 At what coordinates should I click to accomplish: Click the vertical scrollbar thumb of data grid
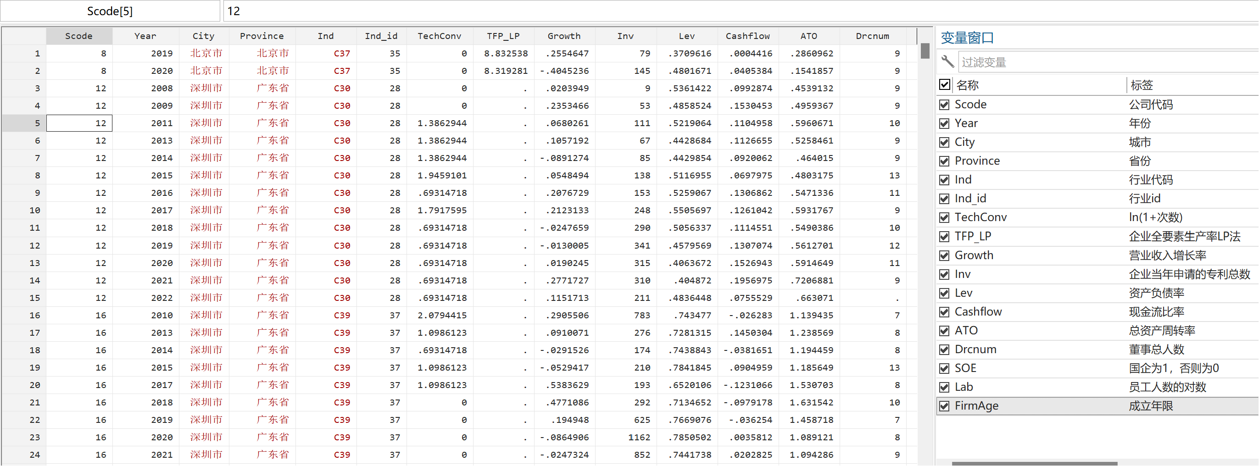[x=925, y=51]
